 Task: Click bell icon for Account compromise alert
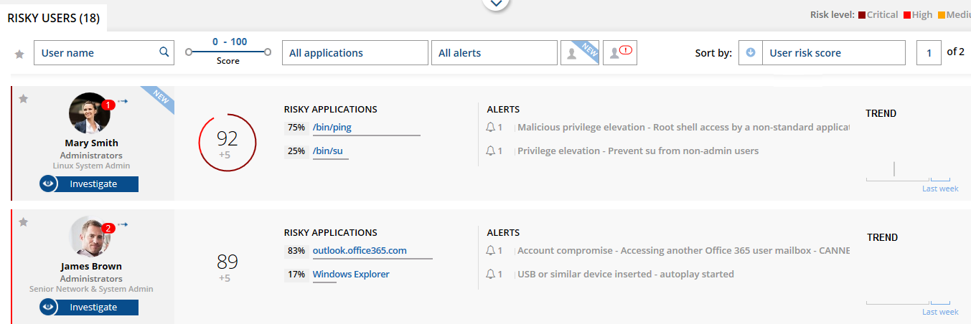(x=491, y=251)
